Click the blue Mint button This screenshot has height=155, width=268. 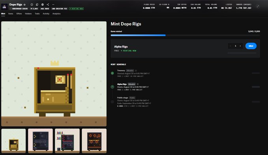pyautogui.click(x=251, y=46)
